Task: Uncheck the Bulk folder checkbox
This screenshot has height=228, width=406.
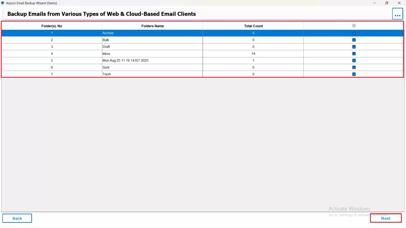Action: tap(354, 40)
